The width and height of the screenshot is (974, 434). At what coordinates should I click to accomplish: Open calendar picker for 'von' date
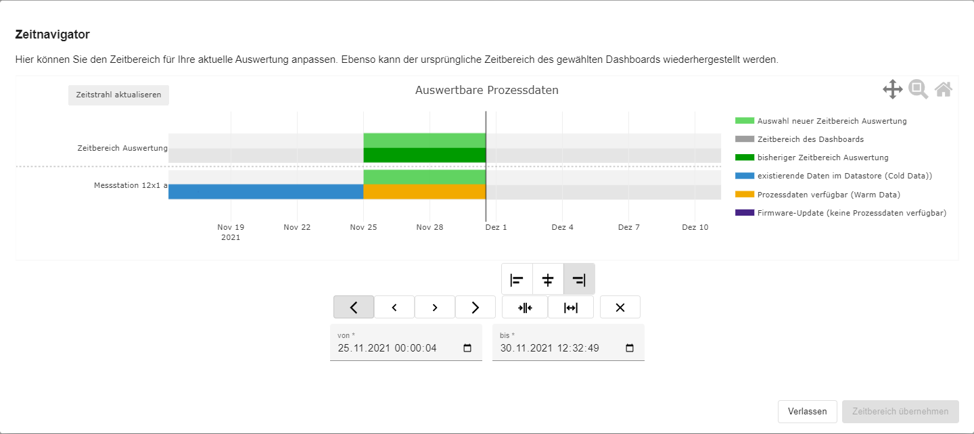point(467,348)
